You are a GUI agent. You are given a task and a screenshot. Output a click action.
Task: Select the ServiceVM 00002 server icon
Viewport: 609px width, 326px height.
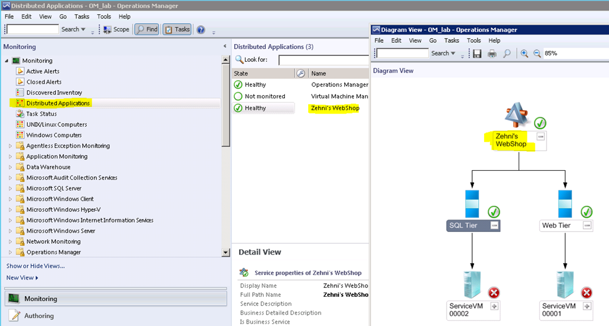(473, 285)
